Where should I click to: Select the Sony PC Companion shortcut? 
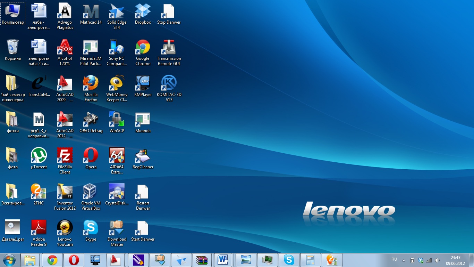point(117,52)
